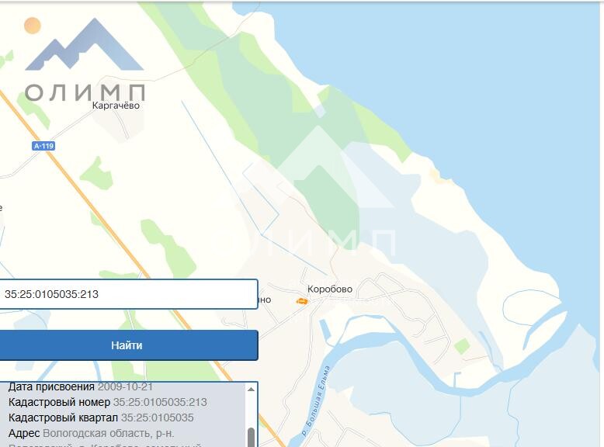Click the ОЛИМП logo at top left
Screen dimensions: 604x447
85,60
